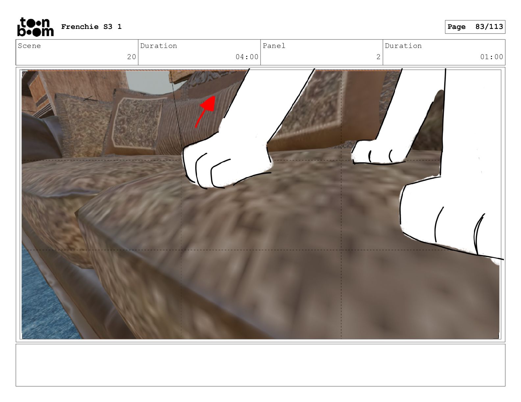Select the 'Scene' header label
Image resolution: width=521 pixels, height=402 pixels.
pos(29,46)
